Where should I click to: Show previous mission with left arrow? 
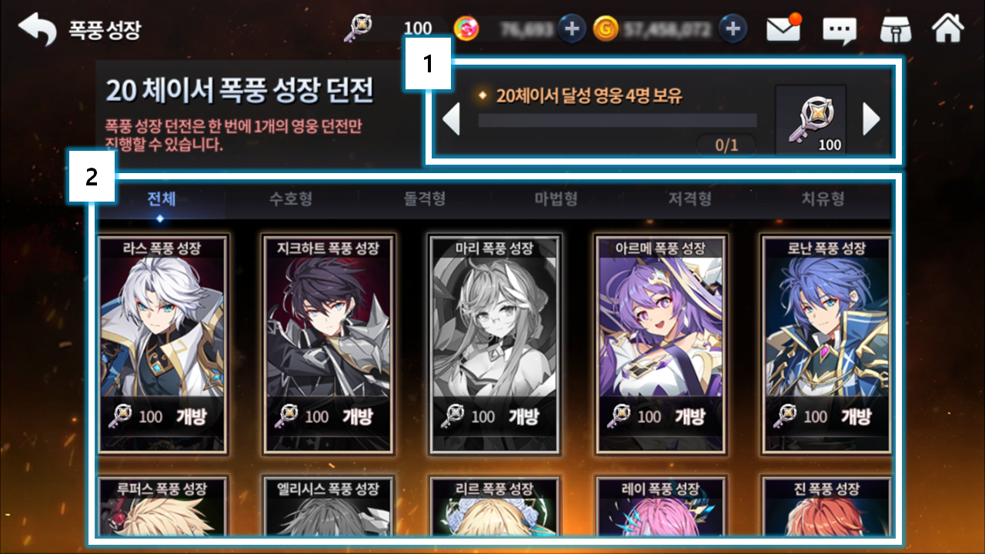[452, 120]
